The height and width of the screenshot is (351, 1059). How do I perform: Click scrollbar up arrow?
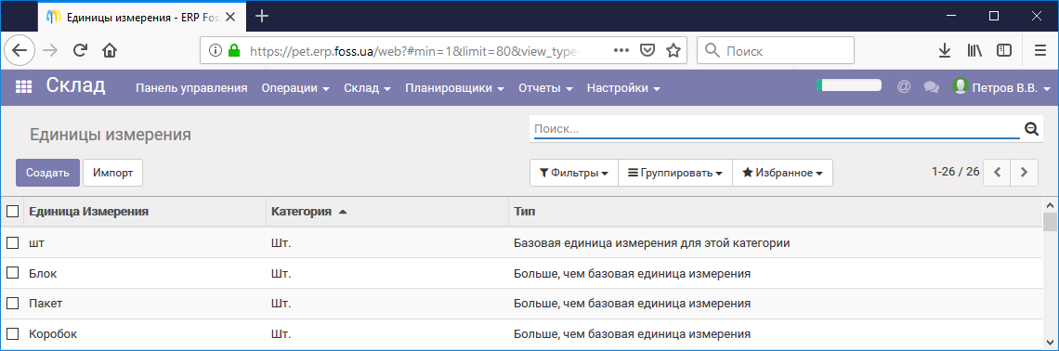point(1050,204)
